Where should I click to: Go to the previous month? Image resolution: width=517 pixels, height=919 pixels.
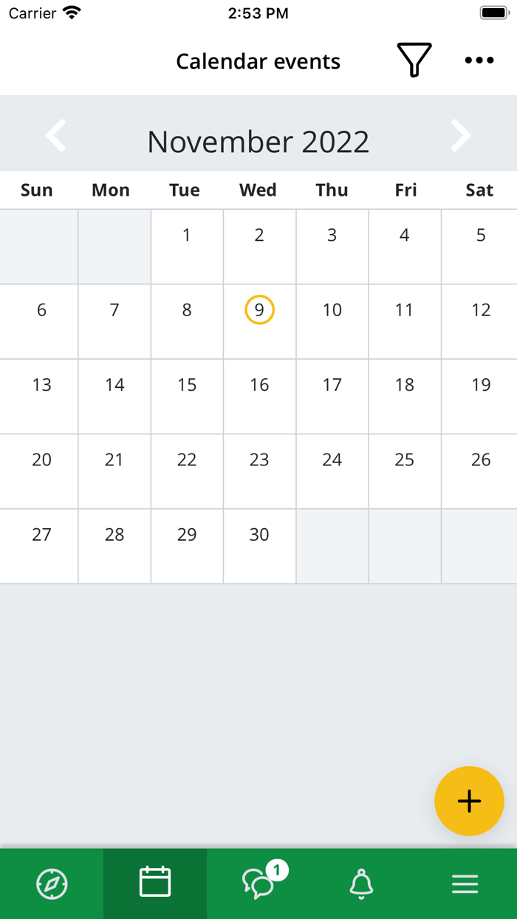point(56,136)
